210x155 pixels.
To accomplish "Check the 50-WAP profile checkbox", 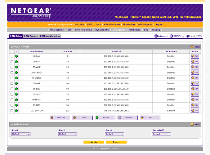I will point(12,83).
